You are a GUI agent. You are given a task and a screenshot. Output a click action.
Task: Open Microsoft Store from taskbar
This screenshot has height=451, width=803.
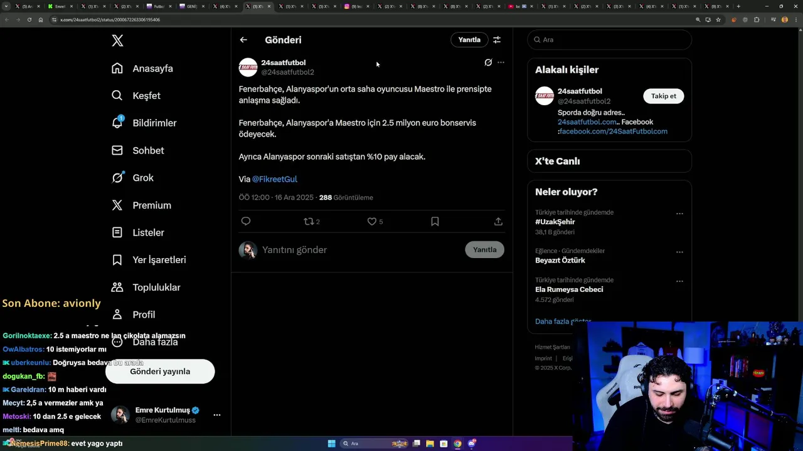pyautogui.click(x=444, y=443)
